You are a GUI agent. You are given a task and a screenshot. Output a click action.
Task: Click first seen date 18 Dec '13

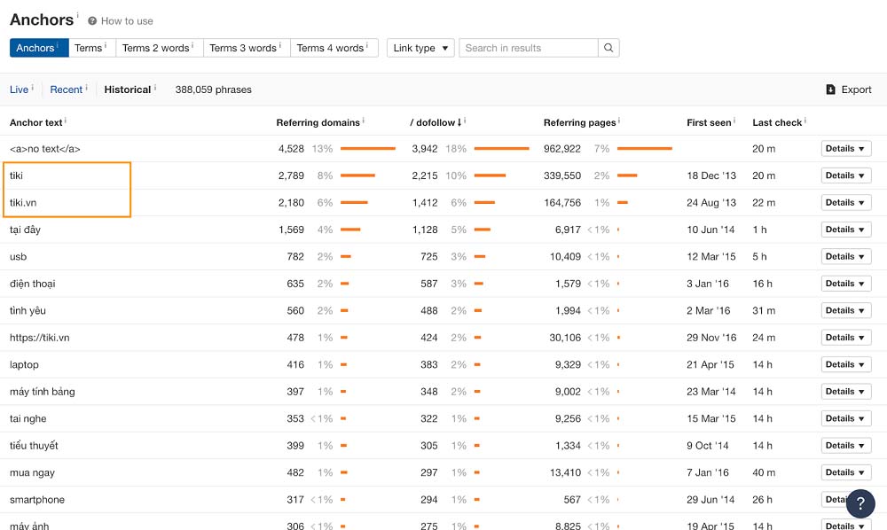[x=711, y=175]
